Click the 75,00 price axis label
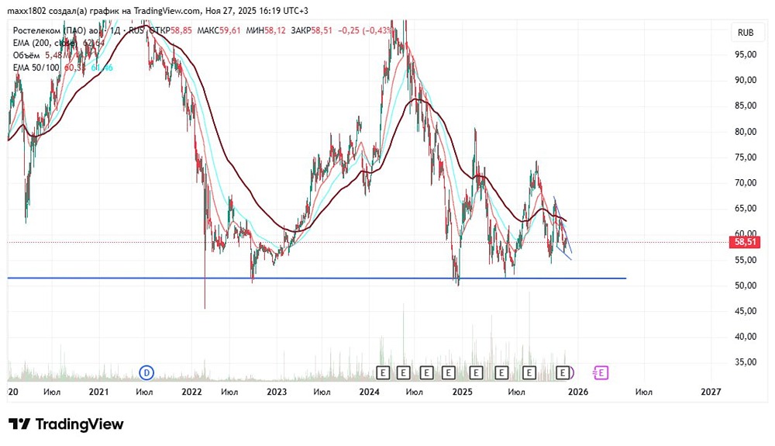The width and height of the screenshot is (775, 446). coord(746,157)
